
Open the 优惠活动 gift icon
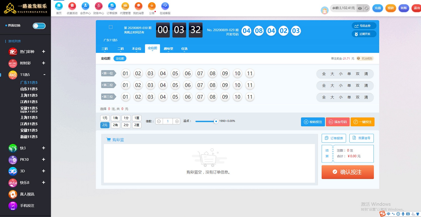click(x=72, y=6)
